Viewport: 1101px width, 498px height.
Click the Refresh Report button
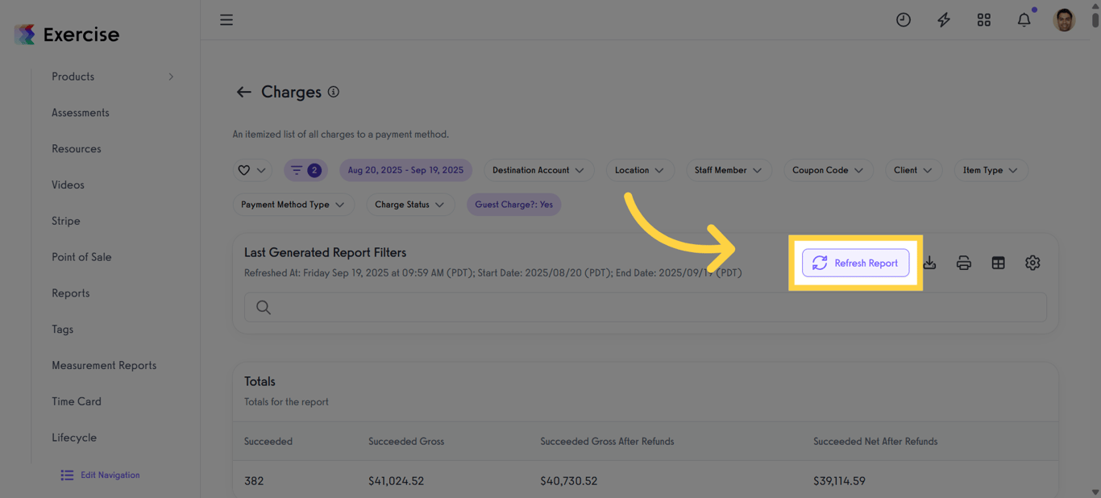(x=855, y=263)
